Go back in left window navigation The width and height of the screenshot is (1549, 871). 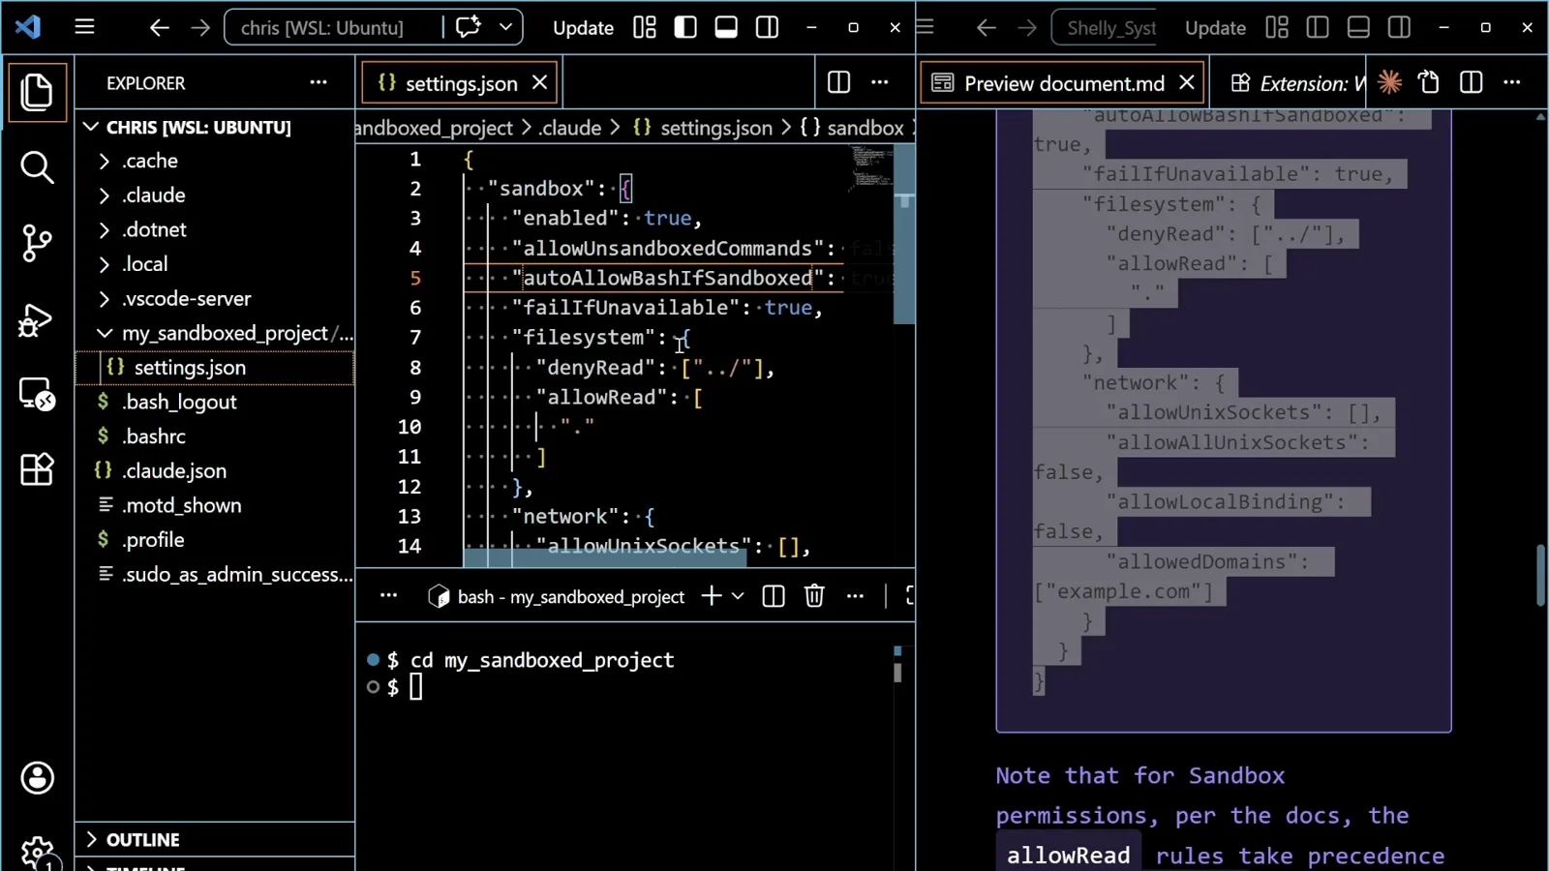tap(159, 27)
